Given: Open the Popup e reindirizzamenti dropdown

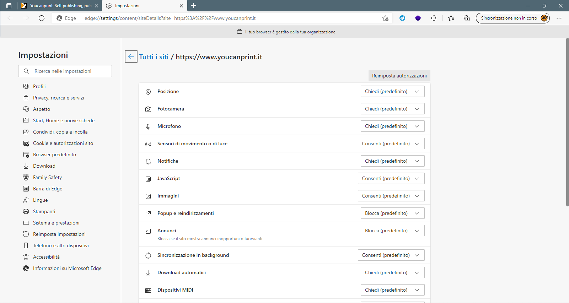Looking at the screenshot, I should coord(392,213).
